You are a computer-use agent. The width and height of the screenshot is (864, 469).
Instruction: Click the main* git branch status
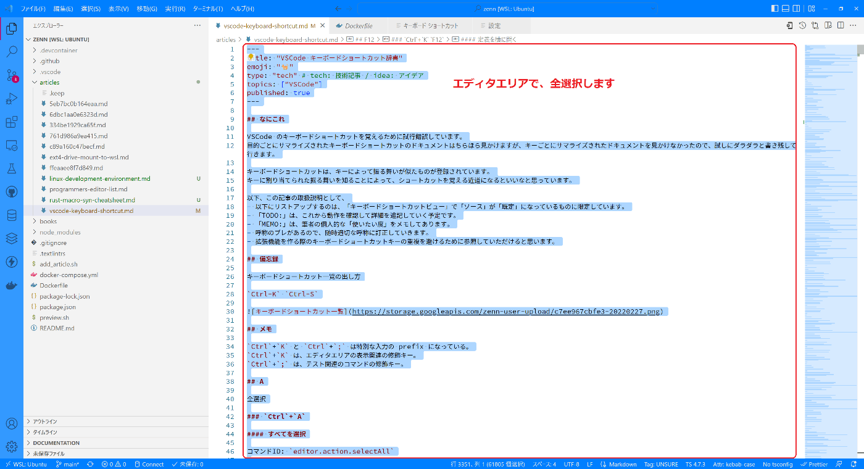pyautogui.click(x=67, y=464)
